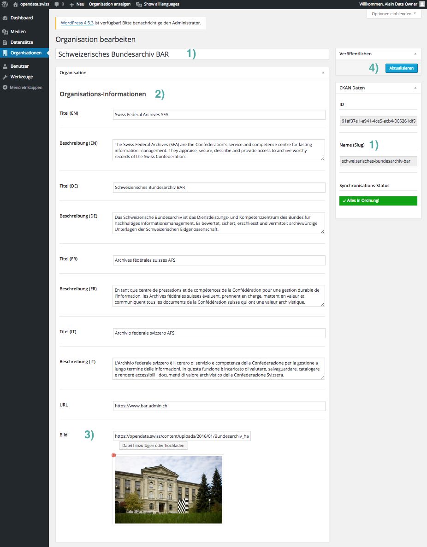
Task: Remove the image with red minus icon
Action: [113, 455]
